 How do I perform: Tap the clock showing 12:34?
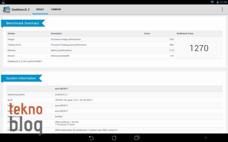223,2
